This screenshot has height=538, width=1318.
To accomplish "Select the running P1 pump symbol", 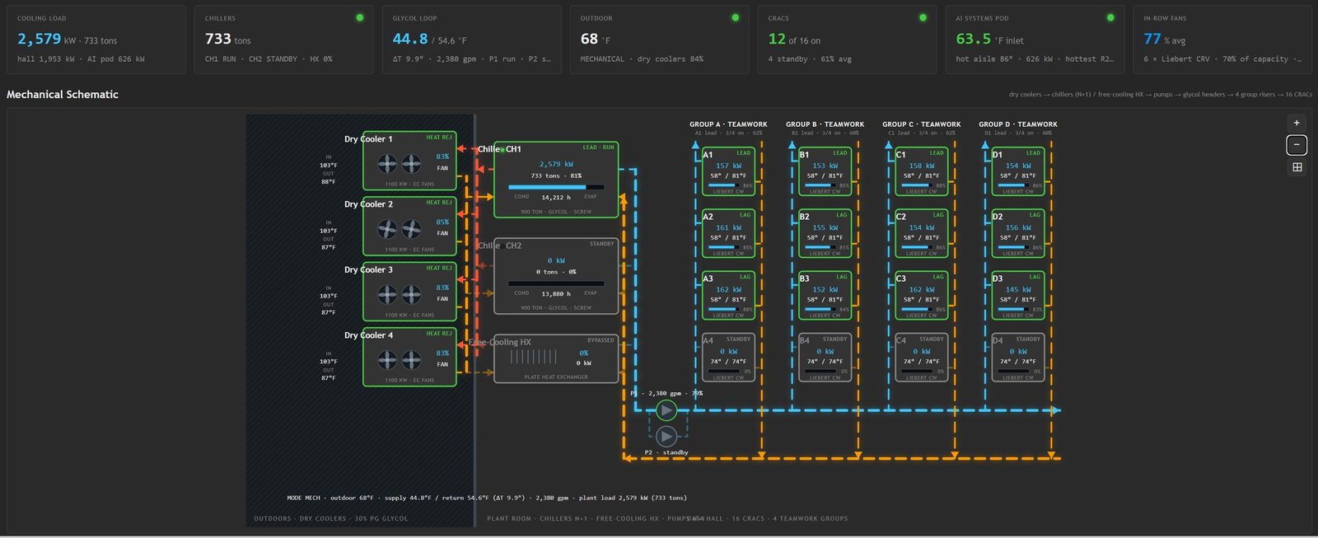I will coord(666,409).
